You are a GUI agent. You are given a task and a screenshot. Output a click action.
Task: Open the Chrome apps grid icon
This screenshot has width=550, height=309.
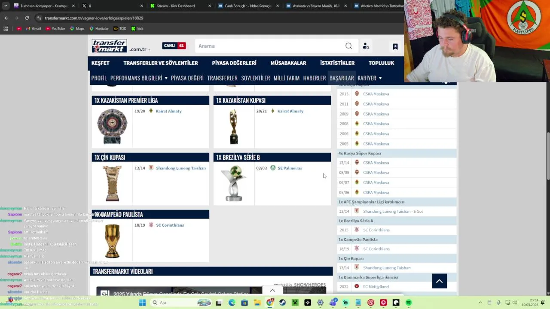point(6,29)
